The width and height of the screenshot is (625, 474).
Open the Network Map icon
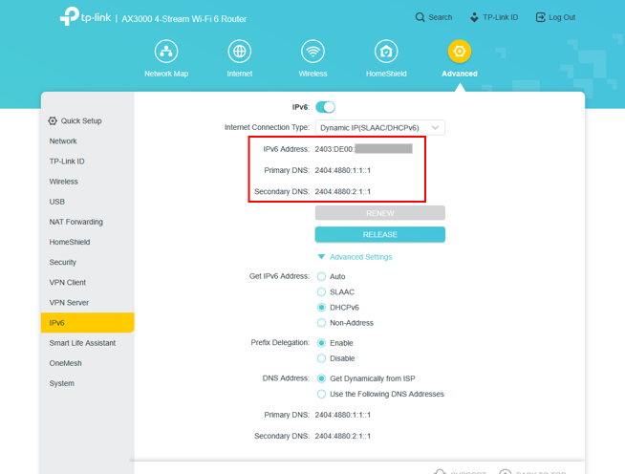[166, 52]
